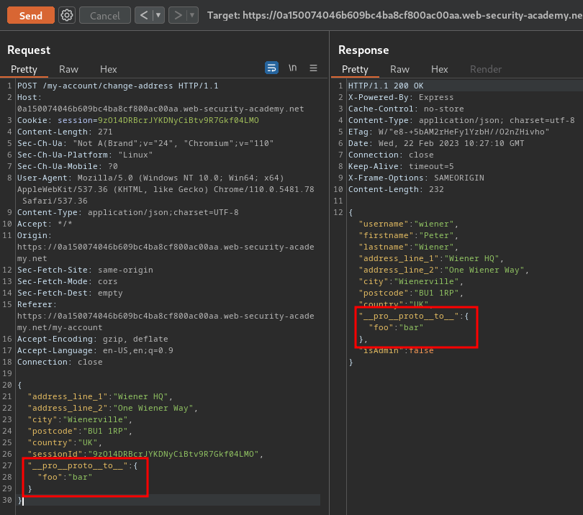Click the X-Powered-By: Express header
583x515 pixels.
[x=401, y=97]
